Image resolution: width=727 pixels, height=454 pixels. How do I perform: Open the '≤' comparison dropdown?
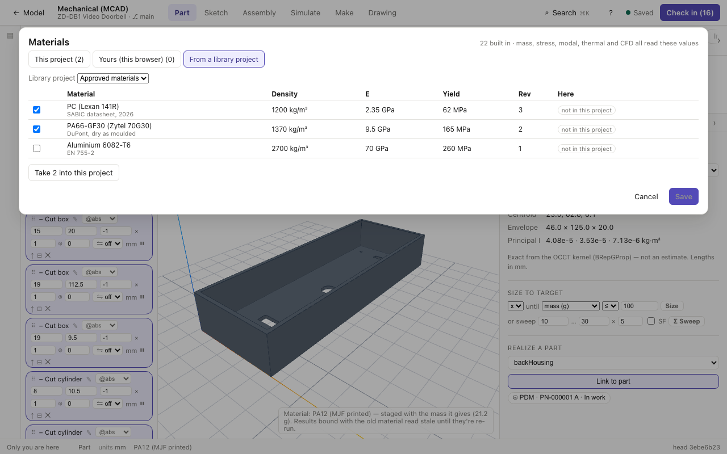click(x=610, y=306)
